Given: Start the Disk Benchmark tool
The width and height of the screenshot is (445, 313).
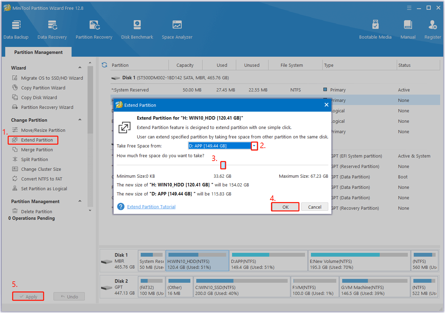Looking at the screenshot, I should [x=137, y=30].
